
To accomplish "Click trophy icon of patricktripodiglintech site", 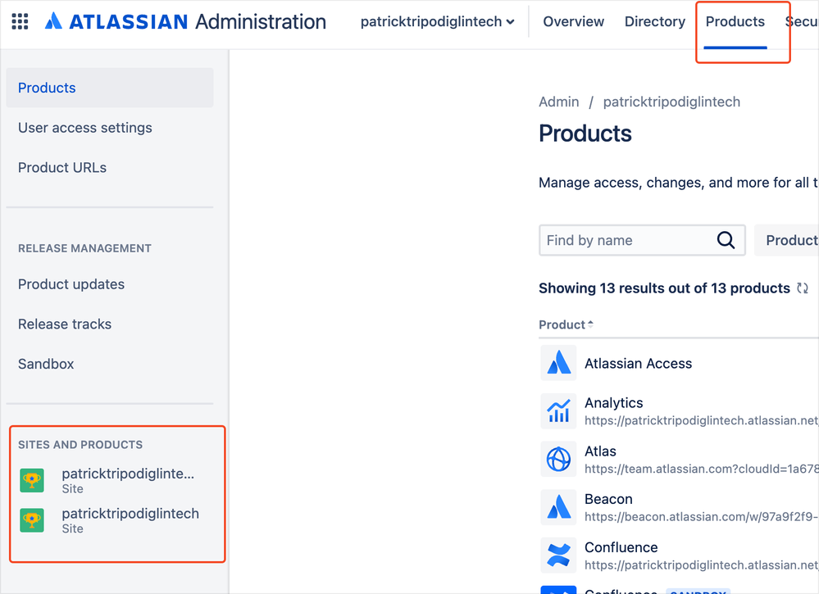I will pos(32,520).
